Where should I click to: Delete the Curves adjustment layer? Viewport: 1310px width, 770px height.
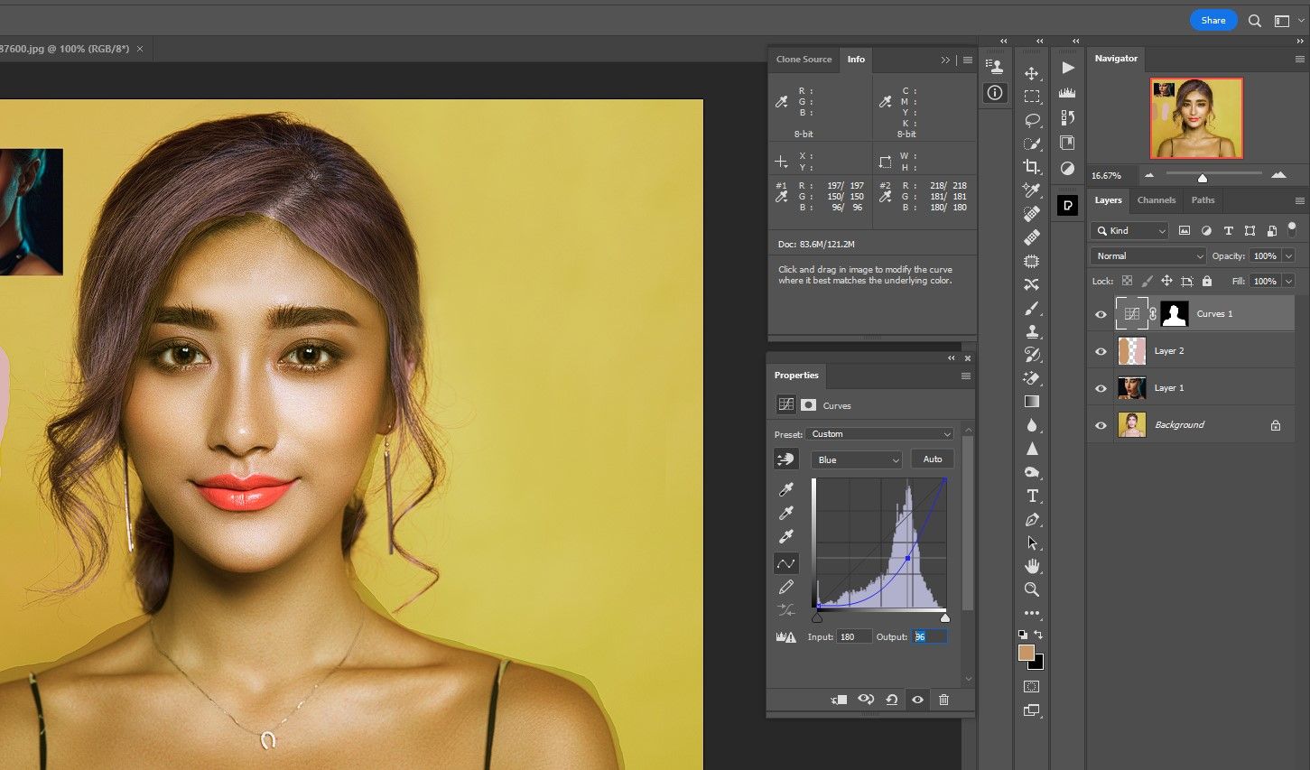(x=943, y=700)
